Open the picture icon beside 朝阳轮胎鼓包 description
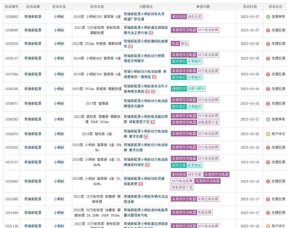Screen dimensions: 287x228 [x=131, y=47]
